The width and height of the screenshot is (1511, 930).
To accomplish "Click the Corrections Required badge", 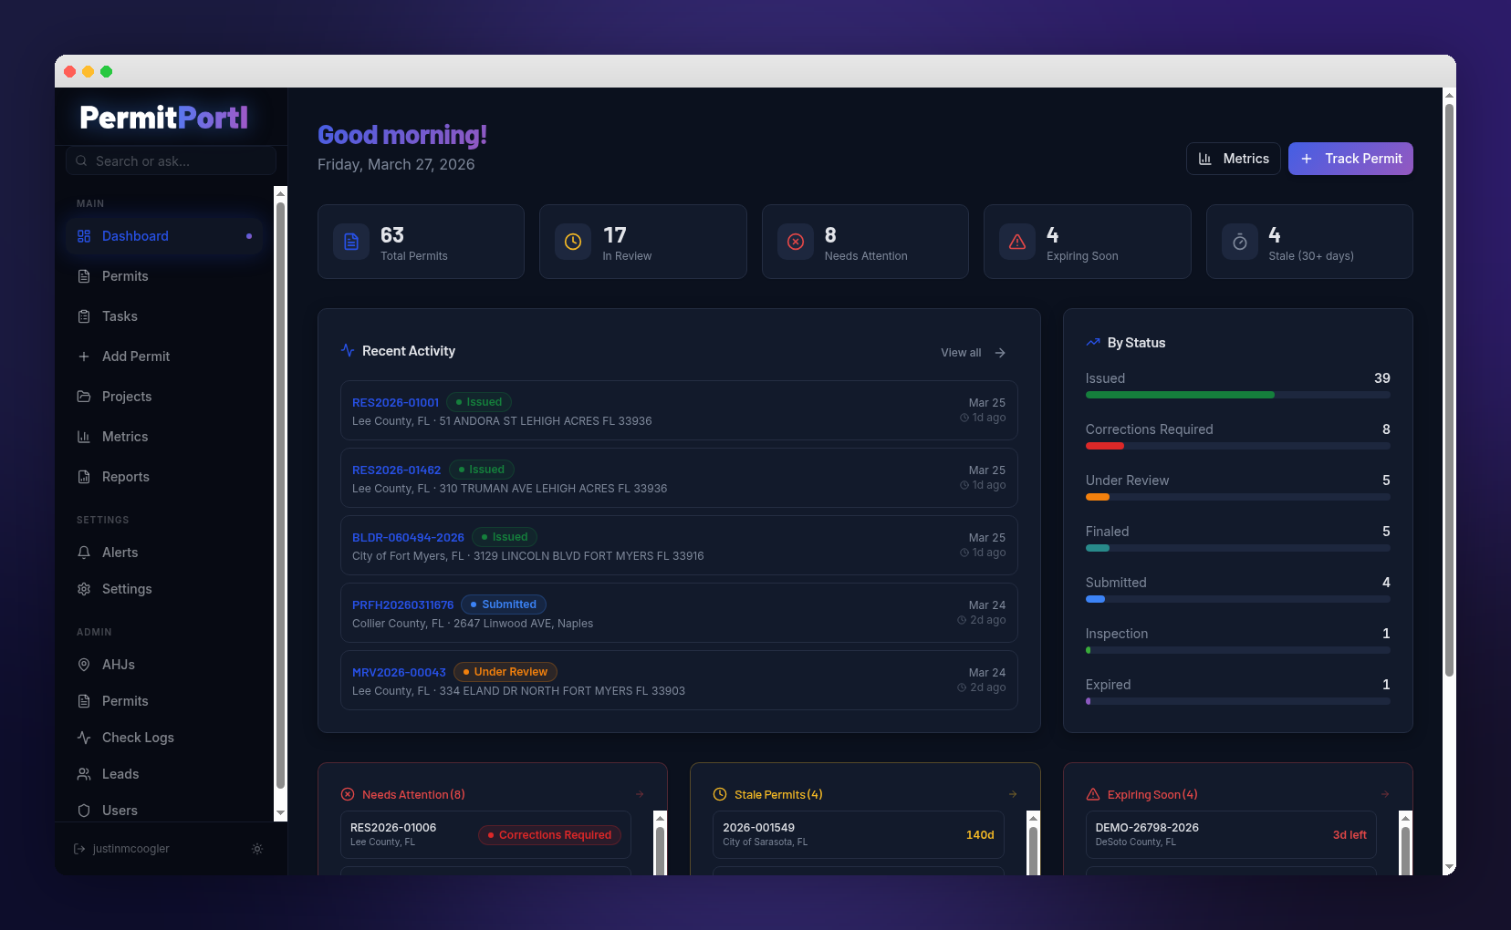I will click(549, 835).
